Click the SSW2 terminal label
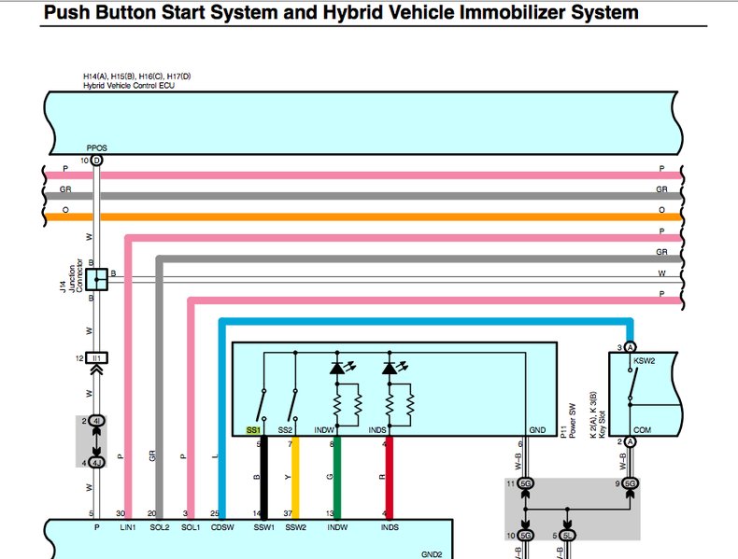 pyautogui.click(x=295, y=527)
